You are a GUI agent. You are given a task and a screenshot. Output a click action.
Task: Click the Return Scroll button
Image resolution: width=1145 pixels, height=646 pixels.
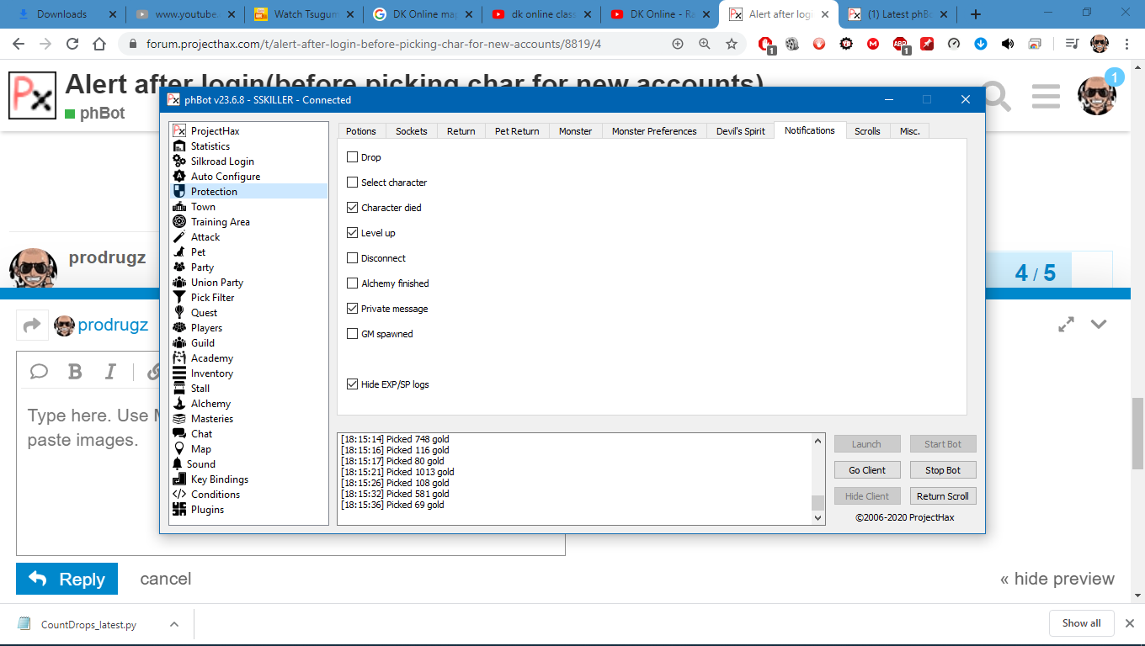(x=942, y=496)
